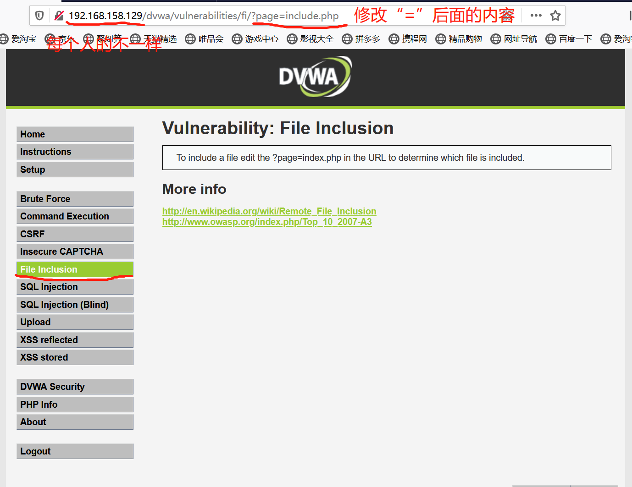The width and height of the screenshot is (632, 487).
Task: Open the page actions three-dot menu
Action: point(536,16)
